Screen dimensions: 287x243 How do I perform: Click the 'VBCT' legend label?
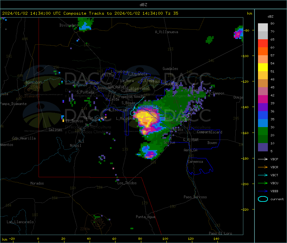point(274,175)
